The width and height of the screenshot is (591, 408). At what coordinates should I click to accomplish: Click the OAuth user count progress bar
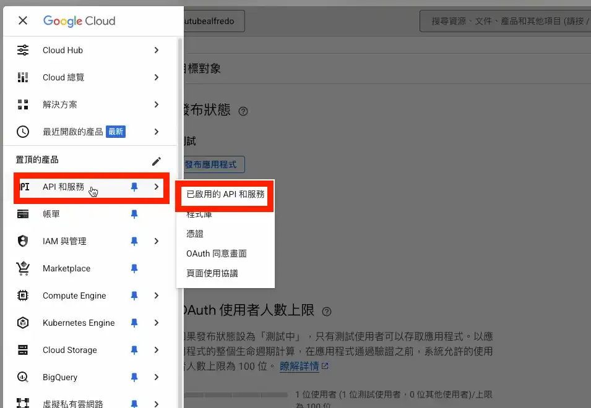pos(236,395)
